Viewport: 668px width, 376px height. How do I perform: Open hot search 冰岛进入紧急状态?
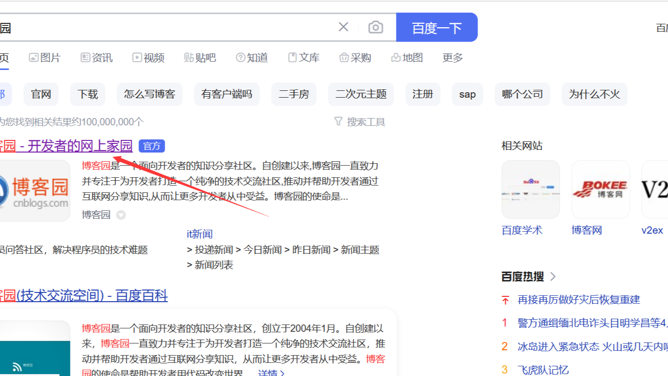click(593, 346)
